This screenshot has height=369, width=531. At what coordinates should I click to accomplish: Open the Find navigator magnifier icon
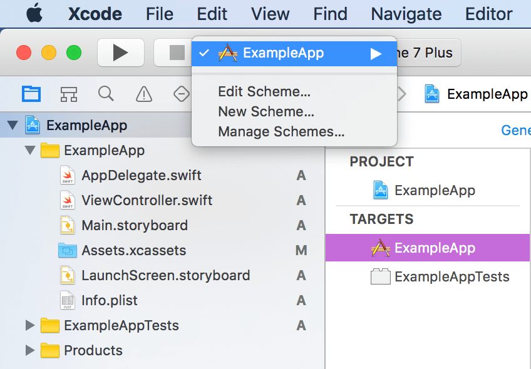click(106, 94)
